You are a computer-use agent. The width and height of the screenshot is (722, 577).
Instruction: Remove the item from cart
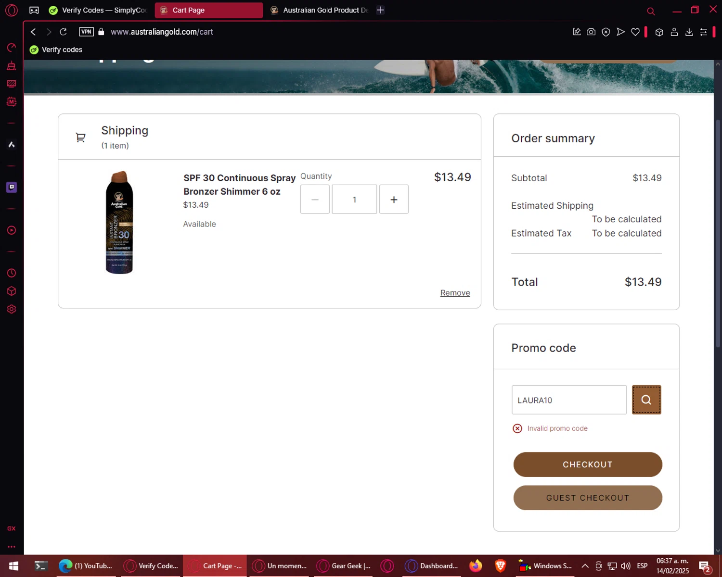click(455, 293)
